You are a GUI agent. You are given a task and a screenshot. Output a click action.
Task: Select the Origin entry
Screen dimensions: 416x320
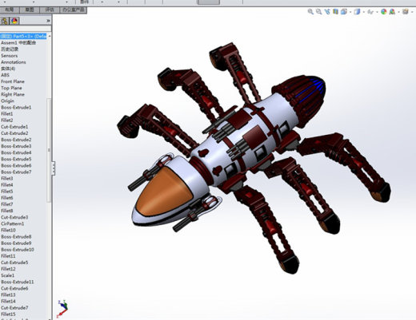(7, 101)
